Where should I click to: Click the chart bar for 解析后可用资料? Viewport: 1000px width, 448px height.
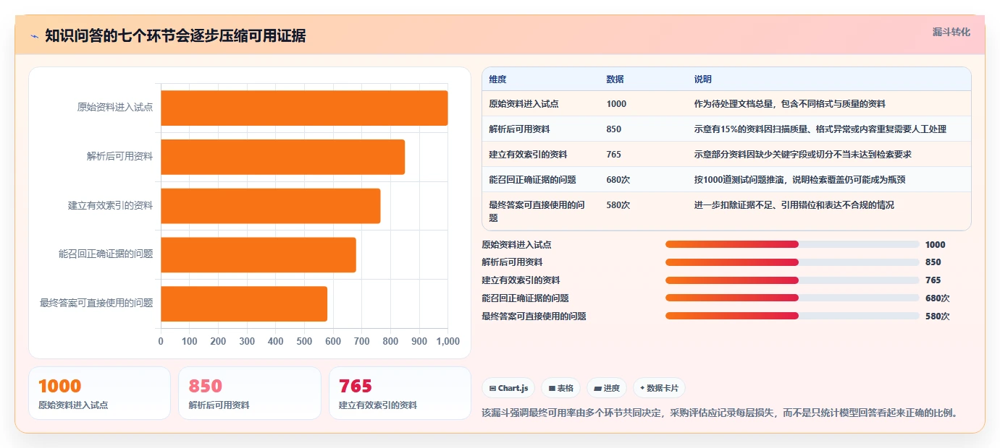tap(282, 157)
